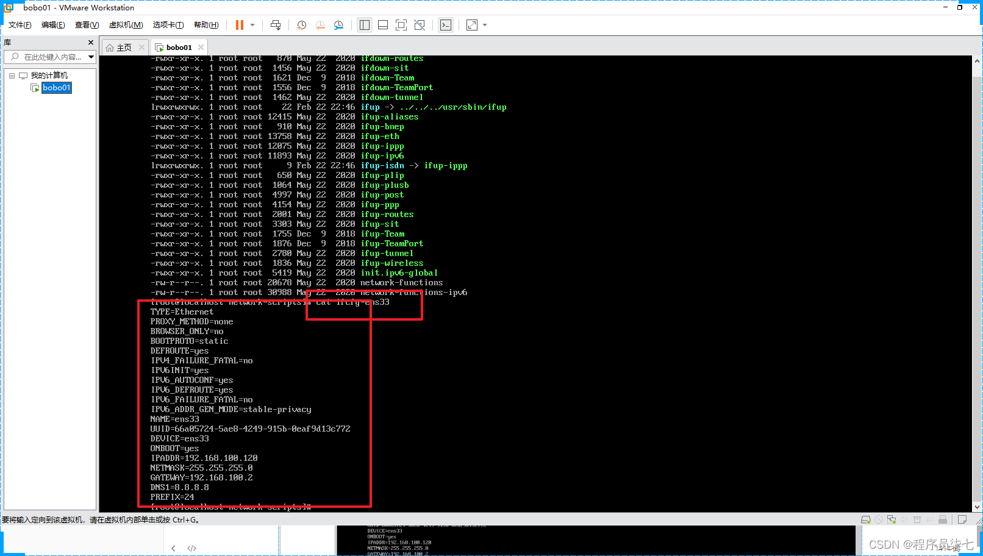983x556 pixels.
Task: Minimize the VMware Workstation window
Action: pyautogui.click(x=945, y=7)
